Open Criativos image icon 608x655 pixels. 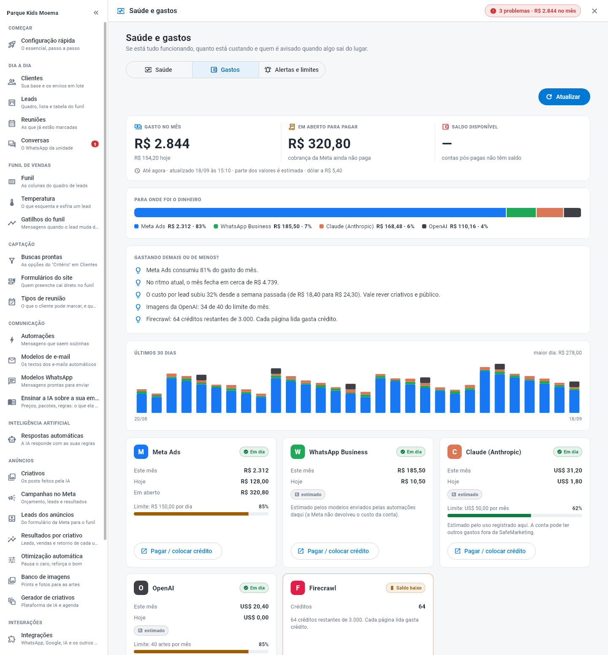12,477
